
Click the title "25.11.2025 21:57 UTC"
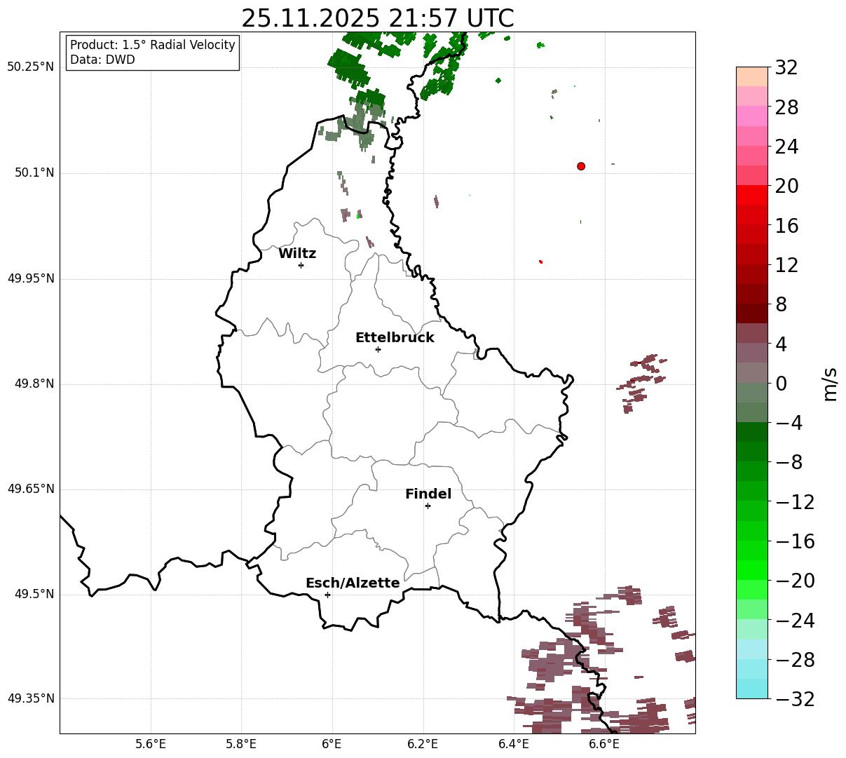(377, 18)
